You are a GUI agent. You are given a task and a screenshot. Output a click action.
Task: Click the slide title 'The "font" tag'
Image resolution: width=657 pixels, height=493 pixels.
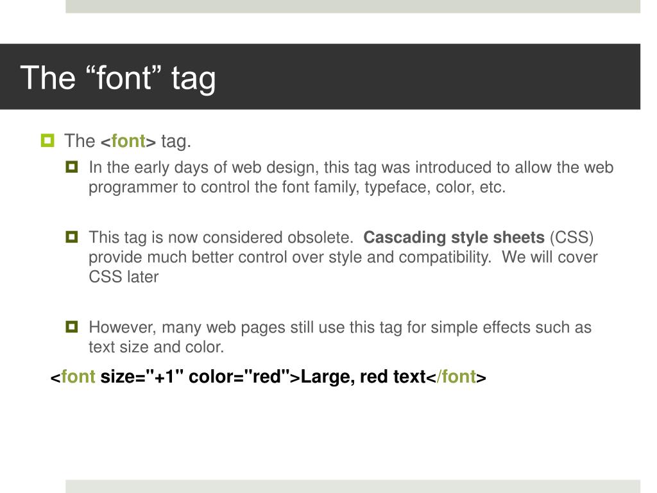(x=118, y=78)
